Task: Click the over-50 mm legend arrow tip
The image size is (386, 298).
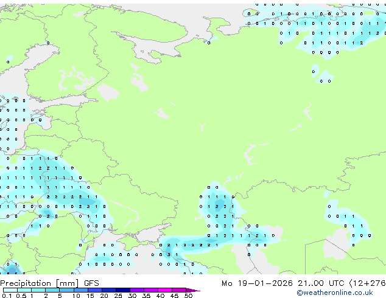Action: [193, 290]
